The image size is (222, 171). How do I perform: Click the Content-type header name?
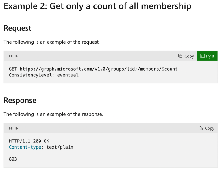[25, 147]
